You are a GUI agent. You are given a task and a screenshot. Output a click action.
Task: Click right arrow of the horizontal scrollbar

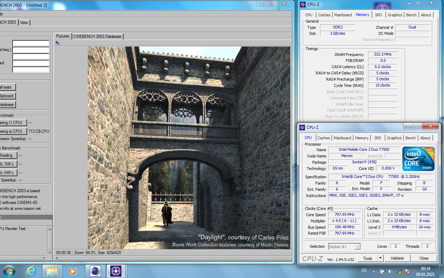pos(44,258)
